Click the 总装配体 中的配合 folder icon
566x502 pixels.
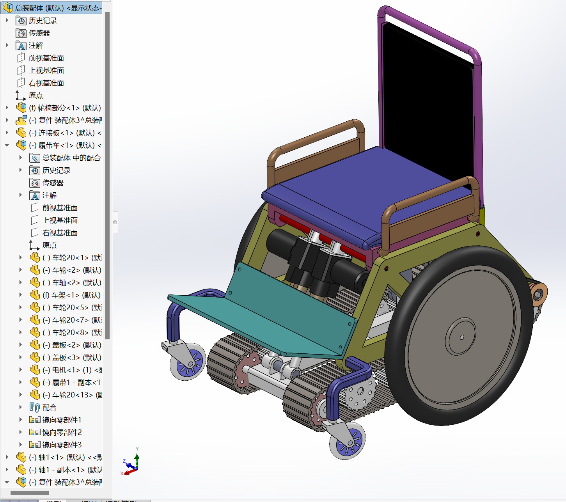35,158
